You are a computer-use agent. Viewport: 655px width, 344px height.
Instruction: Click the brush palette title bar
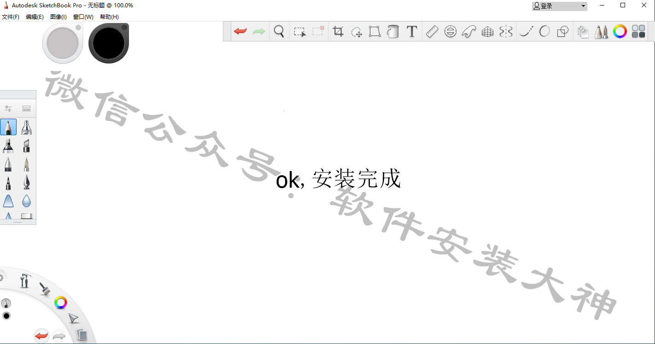(x=18, y=95)
